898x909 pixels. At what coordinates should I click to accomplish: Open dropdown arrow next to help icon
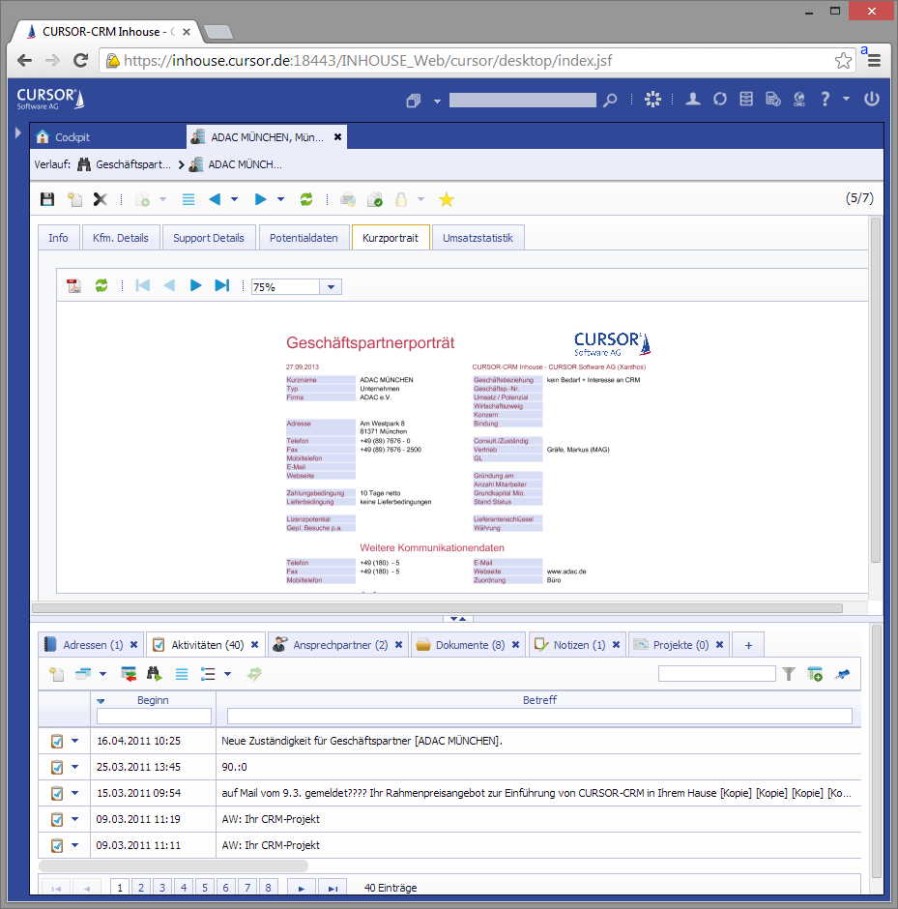click(x=846, y=99)
